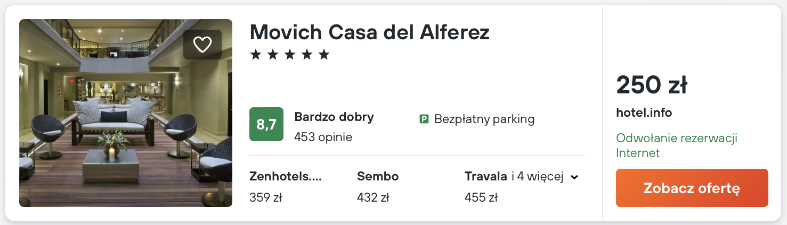The image size is (787, 225).
Task: Click Odwołanie rezerwacji green text
Action: click(x=676, y=139)
